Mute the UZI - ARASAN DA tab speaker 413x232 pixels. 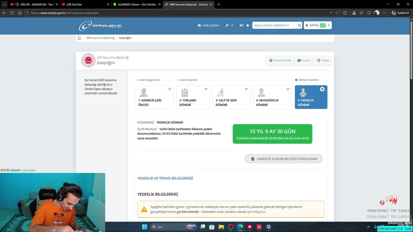17,5
